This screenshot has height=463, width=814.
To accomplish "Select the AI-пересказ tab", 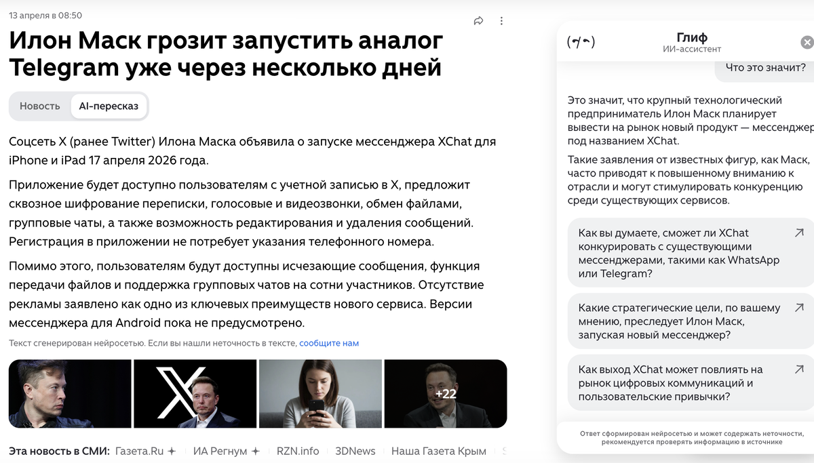I will (109, 106).
